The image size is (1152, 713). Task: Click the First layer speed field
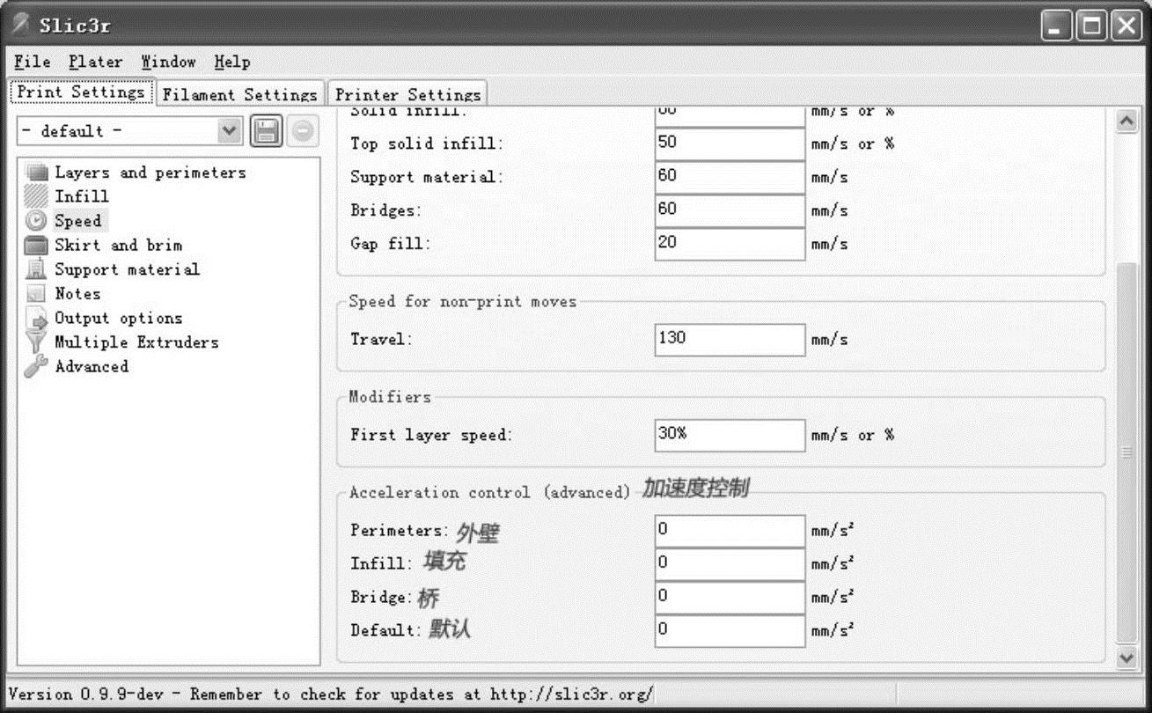(x=729, y=435)
